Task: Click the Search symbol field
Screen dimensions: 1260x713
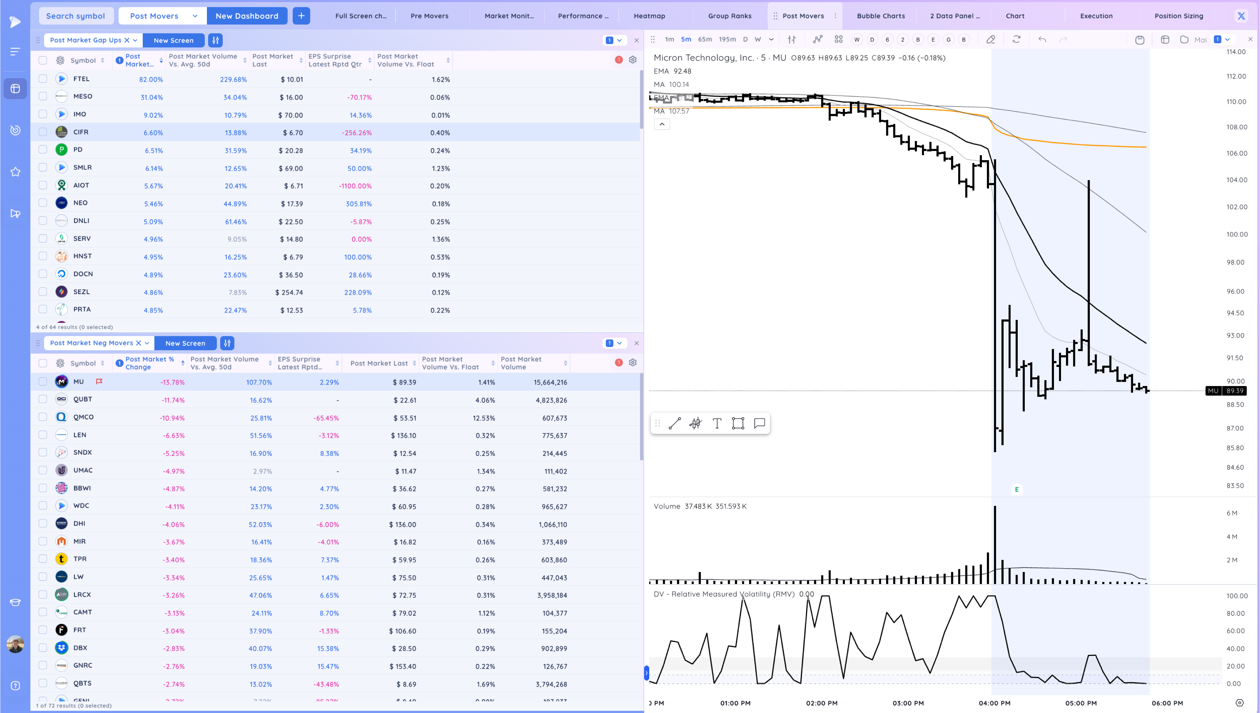Action: point(76,16)
